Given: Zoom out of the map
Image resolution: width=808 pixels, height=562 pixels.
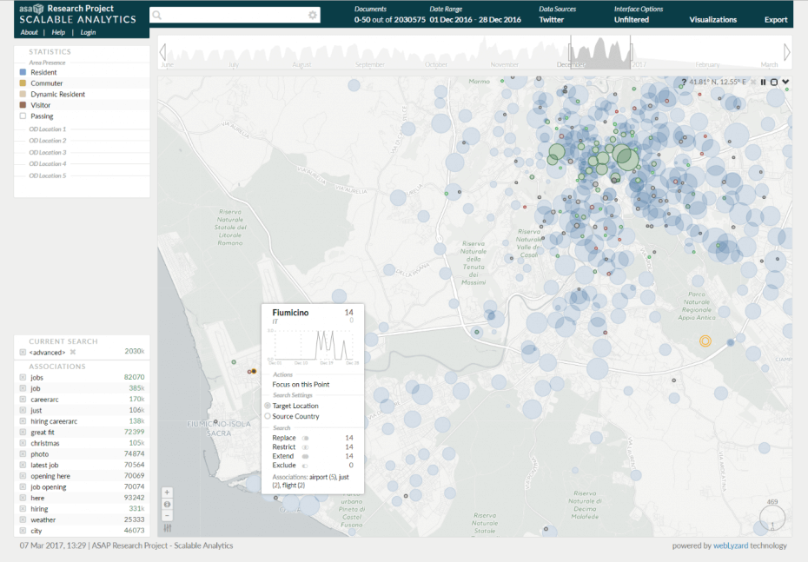Looking at the screenshot, I should point(167,515).
